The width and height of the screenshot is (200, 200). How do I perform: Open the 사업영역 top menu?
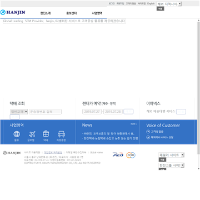point(97,13)
